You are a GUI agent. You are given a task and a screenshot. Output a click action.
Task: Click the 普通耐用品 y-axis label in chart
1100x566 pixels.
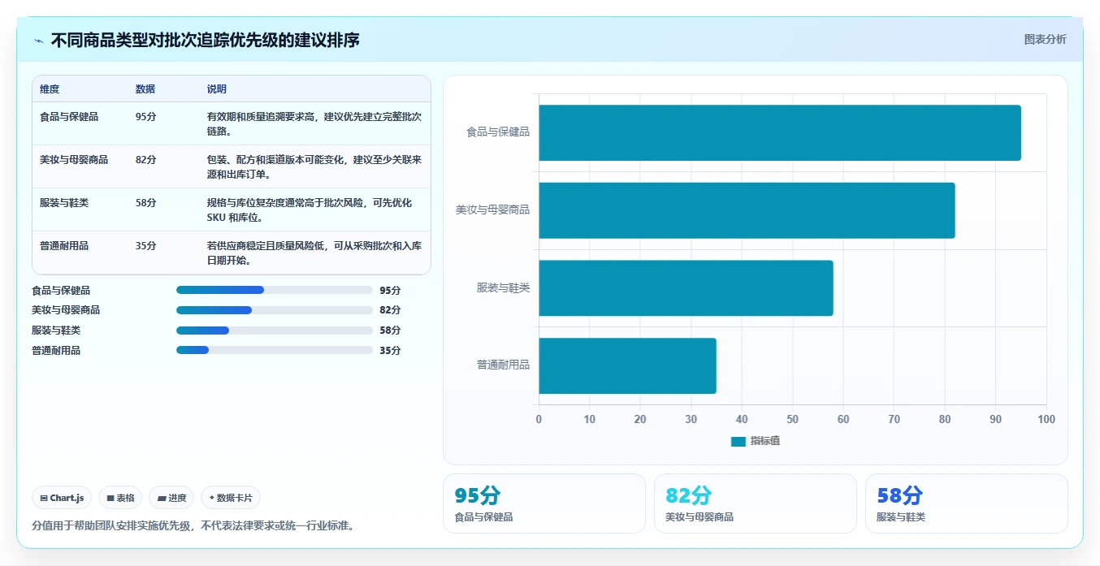(503, 365)
